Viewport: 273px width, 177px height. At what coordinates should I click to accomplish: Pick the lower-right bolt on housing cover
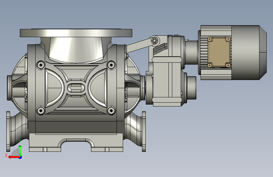point(111,110)
